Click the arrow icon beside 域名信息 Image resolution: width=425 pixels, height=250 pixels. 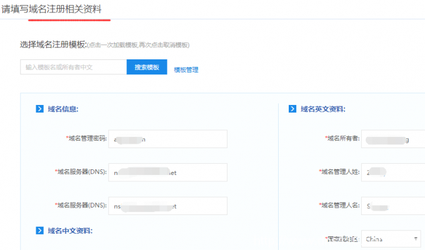[x=39, y=109]
